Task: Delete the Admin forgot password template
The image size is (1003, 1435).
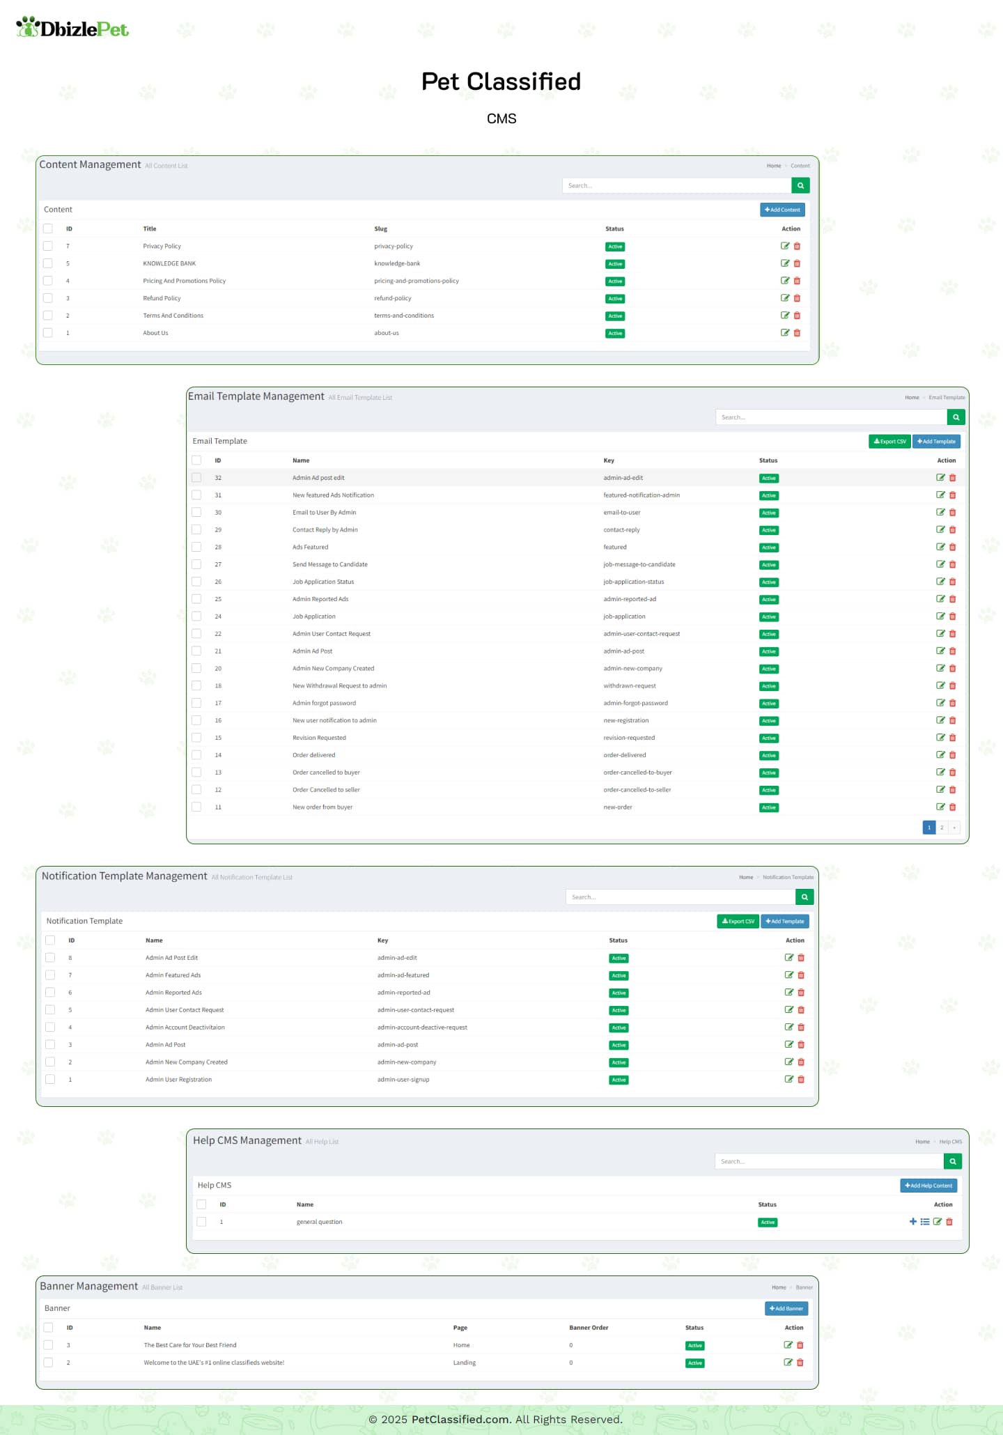Action: [x=953, y=703]
